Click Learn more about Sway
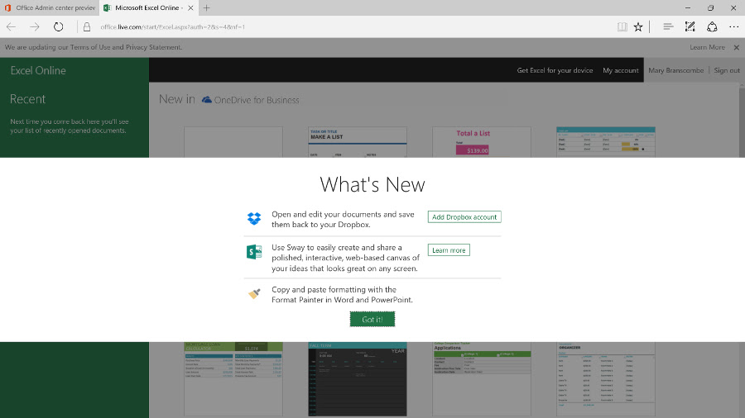 449,250
